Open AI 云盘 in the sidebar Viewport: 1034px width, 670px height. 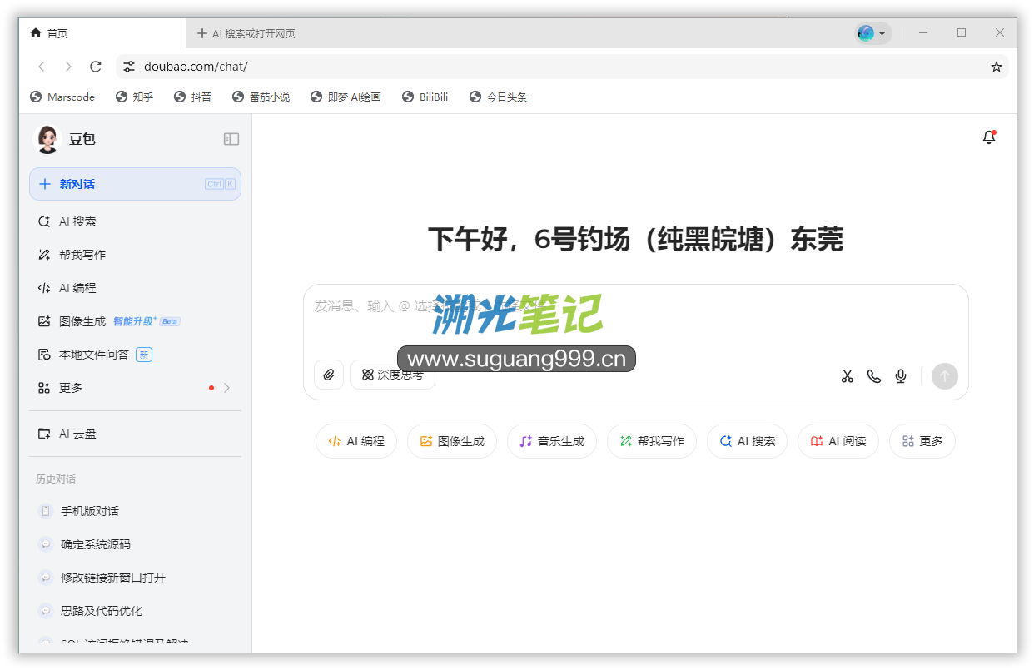click(135, 434)
